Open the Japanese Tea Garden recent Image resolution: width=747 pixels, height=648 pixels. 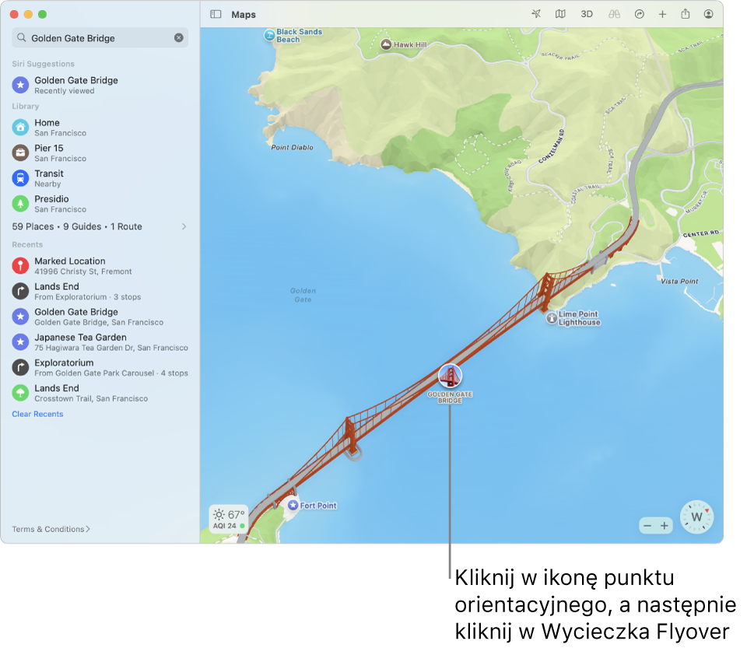100,342
